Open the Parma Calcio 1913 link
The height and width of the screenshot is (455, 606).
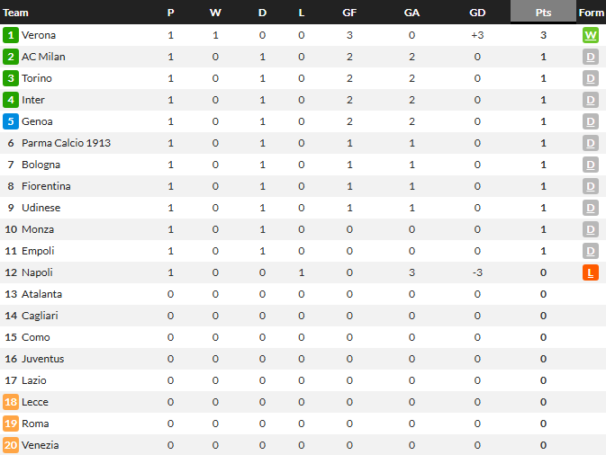[x=66, y=143]
